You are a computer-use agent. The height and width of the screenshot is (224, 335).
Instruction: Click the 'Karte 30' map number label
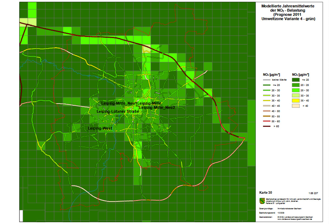(266, 193)
